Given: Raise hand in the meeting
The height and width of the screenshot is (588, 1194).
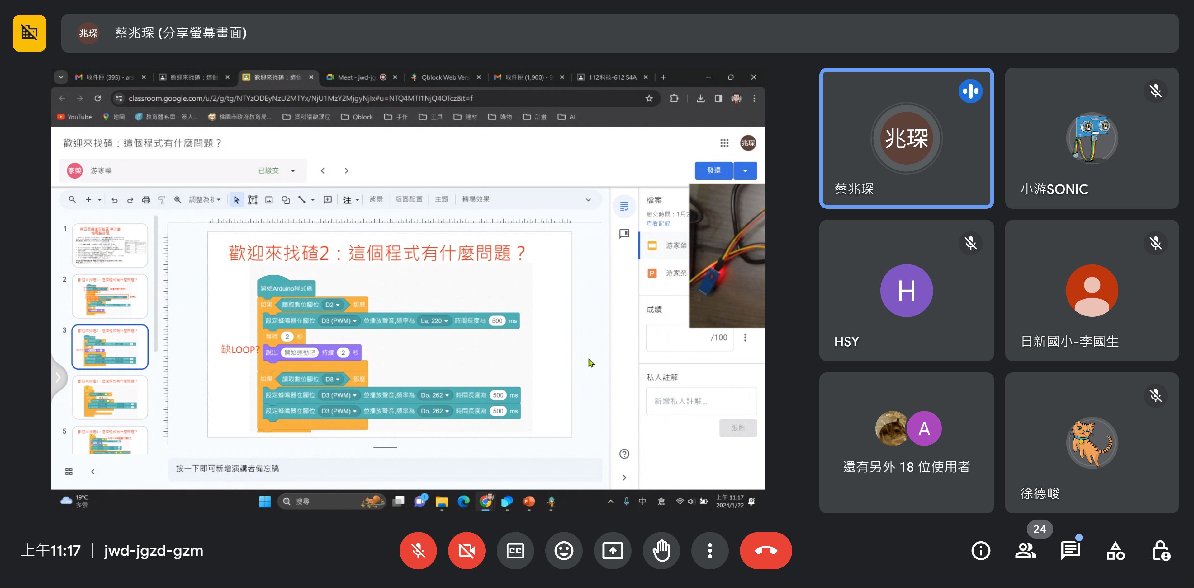Looking at the screenshot, I should 661,550.
